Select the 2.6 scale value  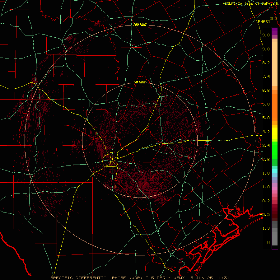point(266,160)
